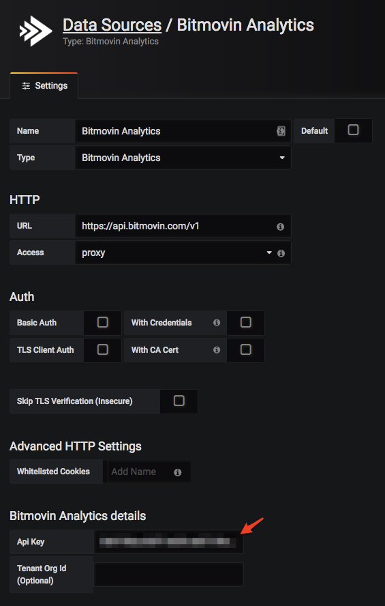Enable the TLS Client Auth checkbox
385x606 pixels.
pos(103,350)
